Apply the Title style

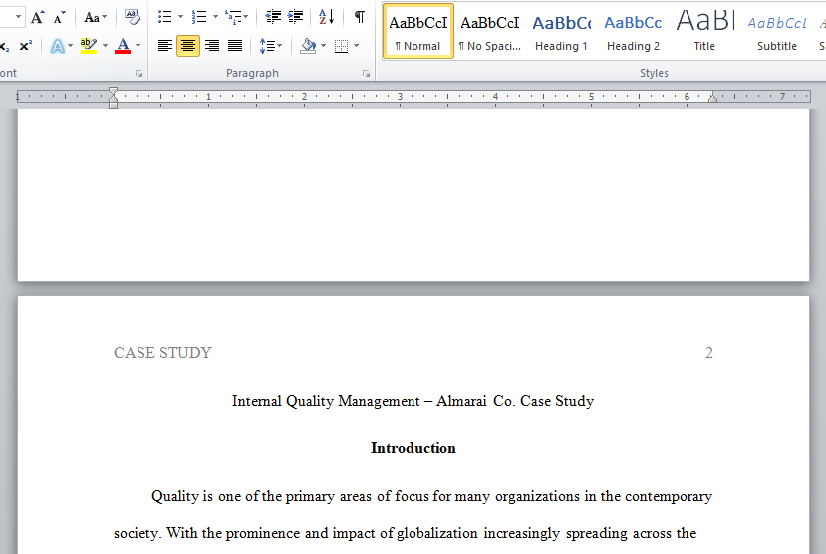(x=704, y=31)
